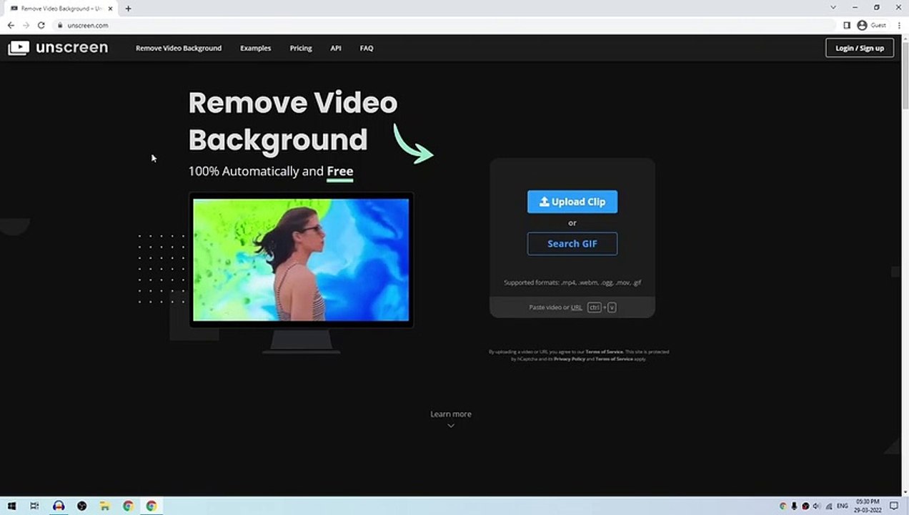Open the volume speaker tray icon
Image resolution: width=909 pixels, height=515 pixels.
(816, 506)
